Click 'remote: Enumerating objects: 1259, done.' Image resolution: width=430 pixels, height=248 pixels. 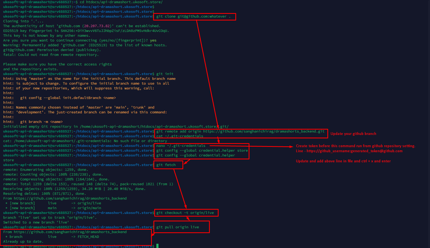point(45,170)
